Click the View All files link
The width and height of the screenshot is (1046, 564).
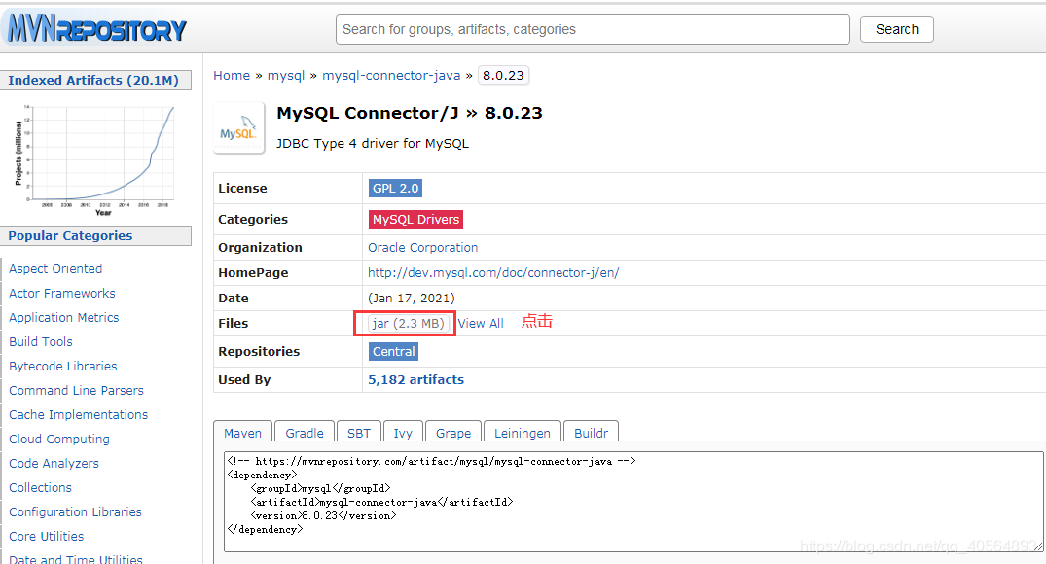pyautogui.click(x=481, y=324)
